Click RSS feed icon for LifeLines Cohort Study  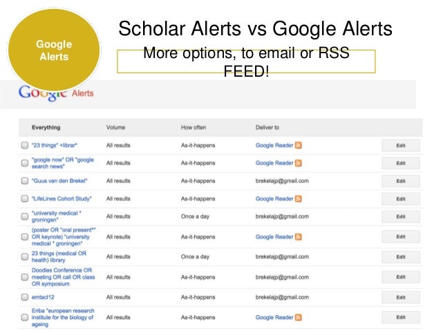click(298, 198)
